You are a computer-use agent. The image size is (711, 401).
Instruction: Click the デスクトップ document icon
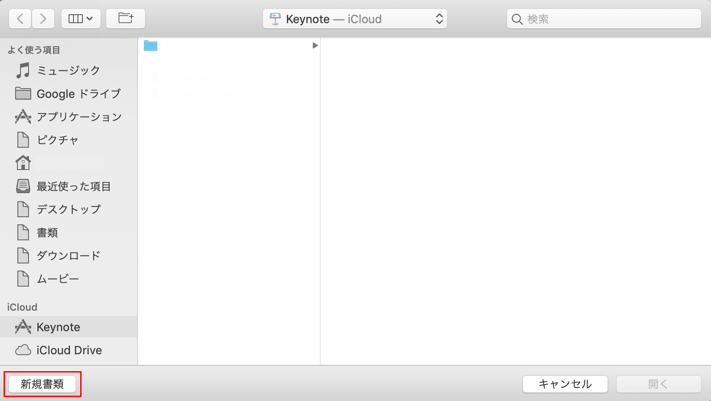coord(23,209)
